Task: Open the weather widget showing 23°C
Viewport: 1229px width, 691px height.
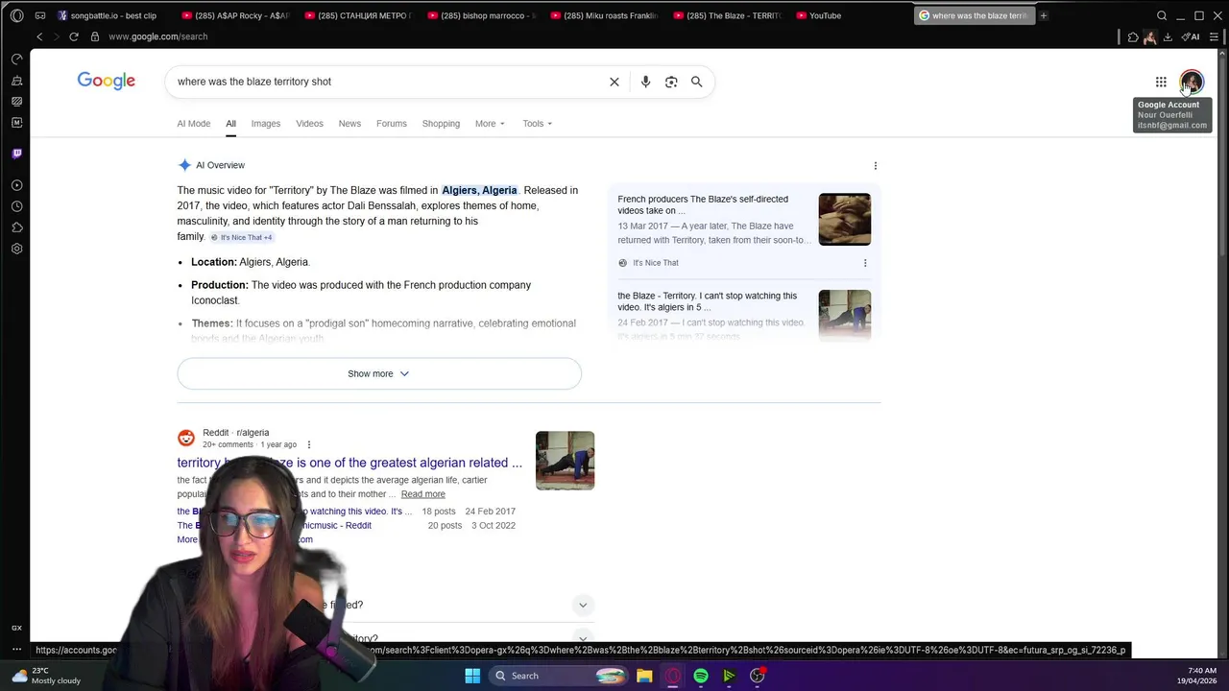Action: click(x=46, y=676)
